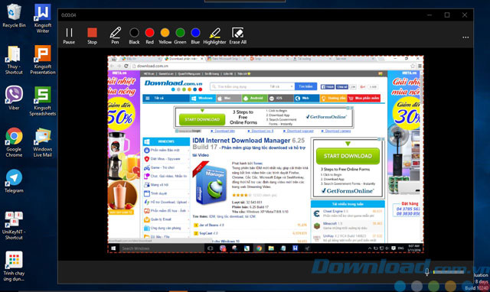Click the recorded screen preview thumbnail
The image size is (490, 292).
click(266, 154)
